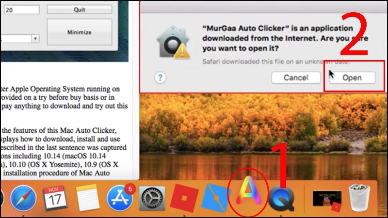Click Open to launch MurGaa Auto Clicker
This screenshot has width=388, height=218.
coord(352,78)
